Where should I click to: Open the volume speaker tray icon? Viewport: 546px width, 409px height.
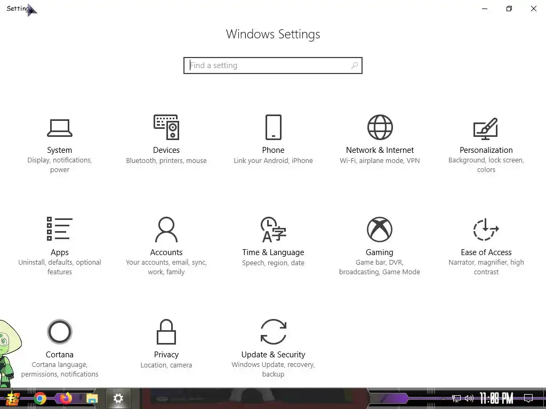click(x=469, y=398)
